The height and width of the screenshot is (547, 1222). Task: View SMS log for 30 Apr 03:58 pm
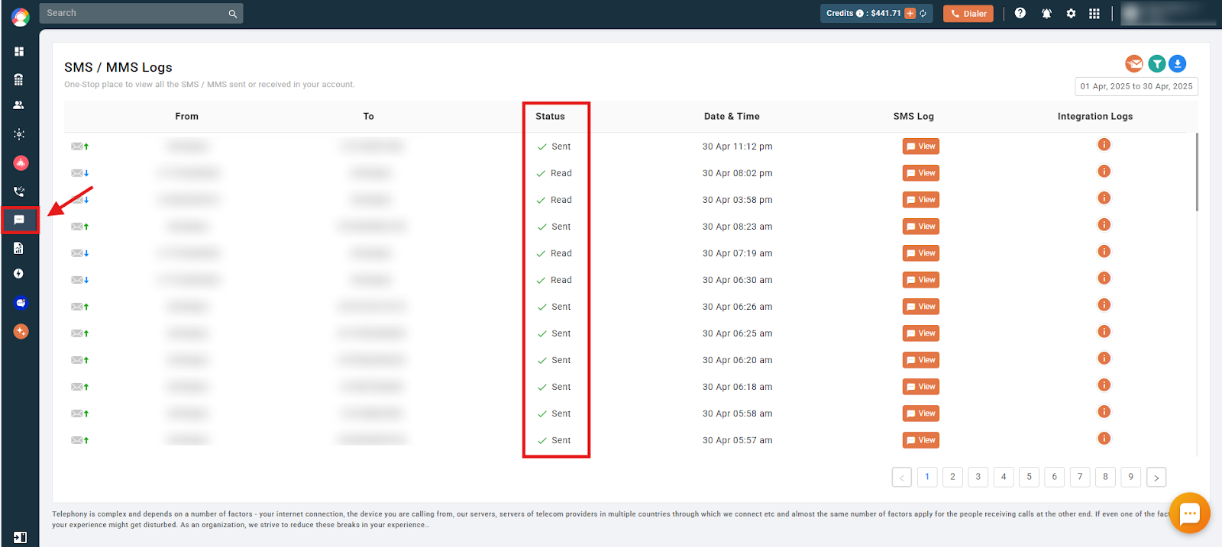click(921, 200)
